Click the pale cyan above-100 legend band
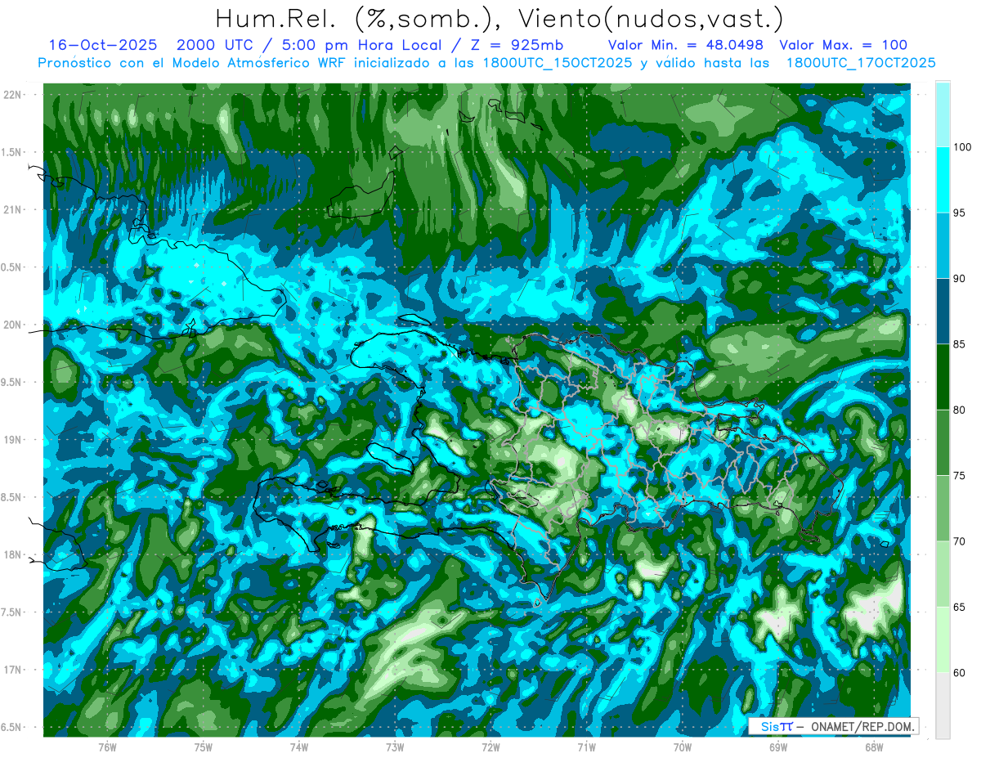Screen dimensions: 981x758 pos(943,114)
